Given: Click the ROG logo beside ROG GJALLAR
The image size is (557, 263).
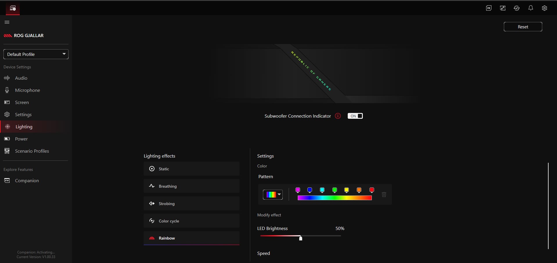Looking at the screenshot, I should click(8, 36).
